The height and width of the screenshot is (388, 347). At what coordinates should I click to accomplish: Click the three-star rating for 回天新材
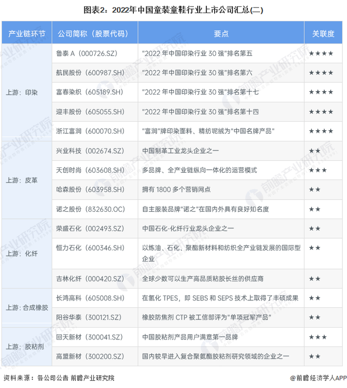318,337
